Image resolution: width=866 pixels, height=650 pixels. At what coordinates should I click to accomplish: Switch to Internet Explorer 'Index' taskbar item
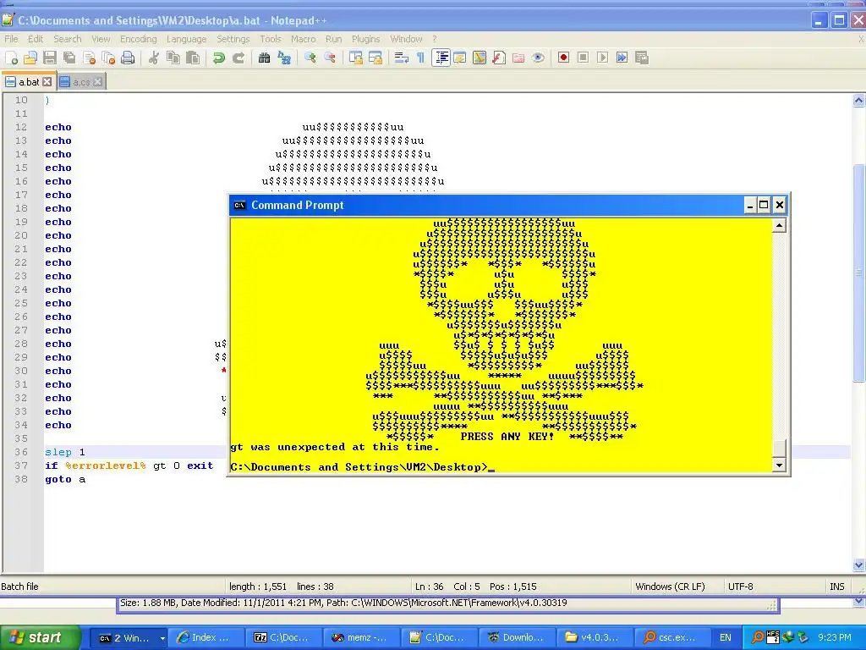coord(206,637)
